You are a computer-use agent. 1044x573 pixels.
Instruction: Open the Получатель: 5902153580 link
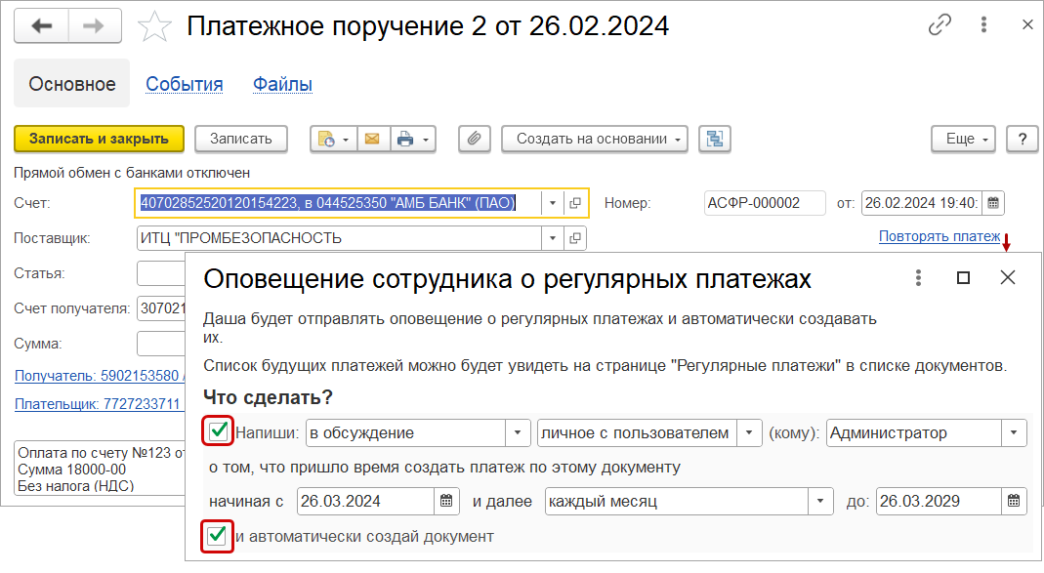(98, 376)
